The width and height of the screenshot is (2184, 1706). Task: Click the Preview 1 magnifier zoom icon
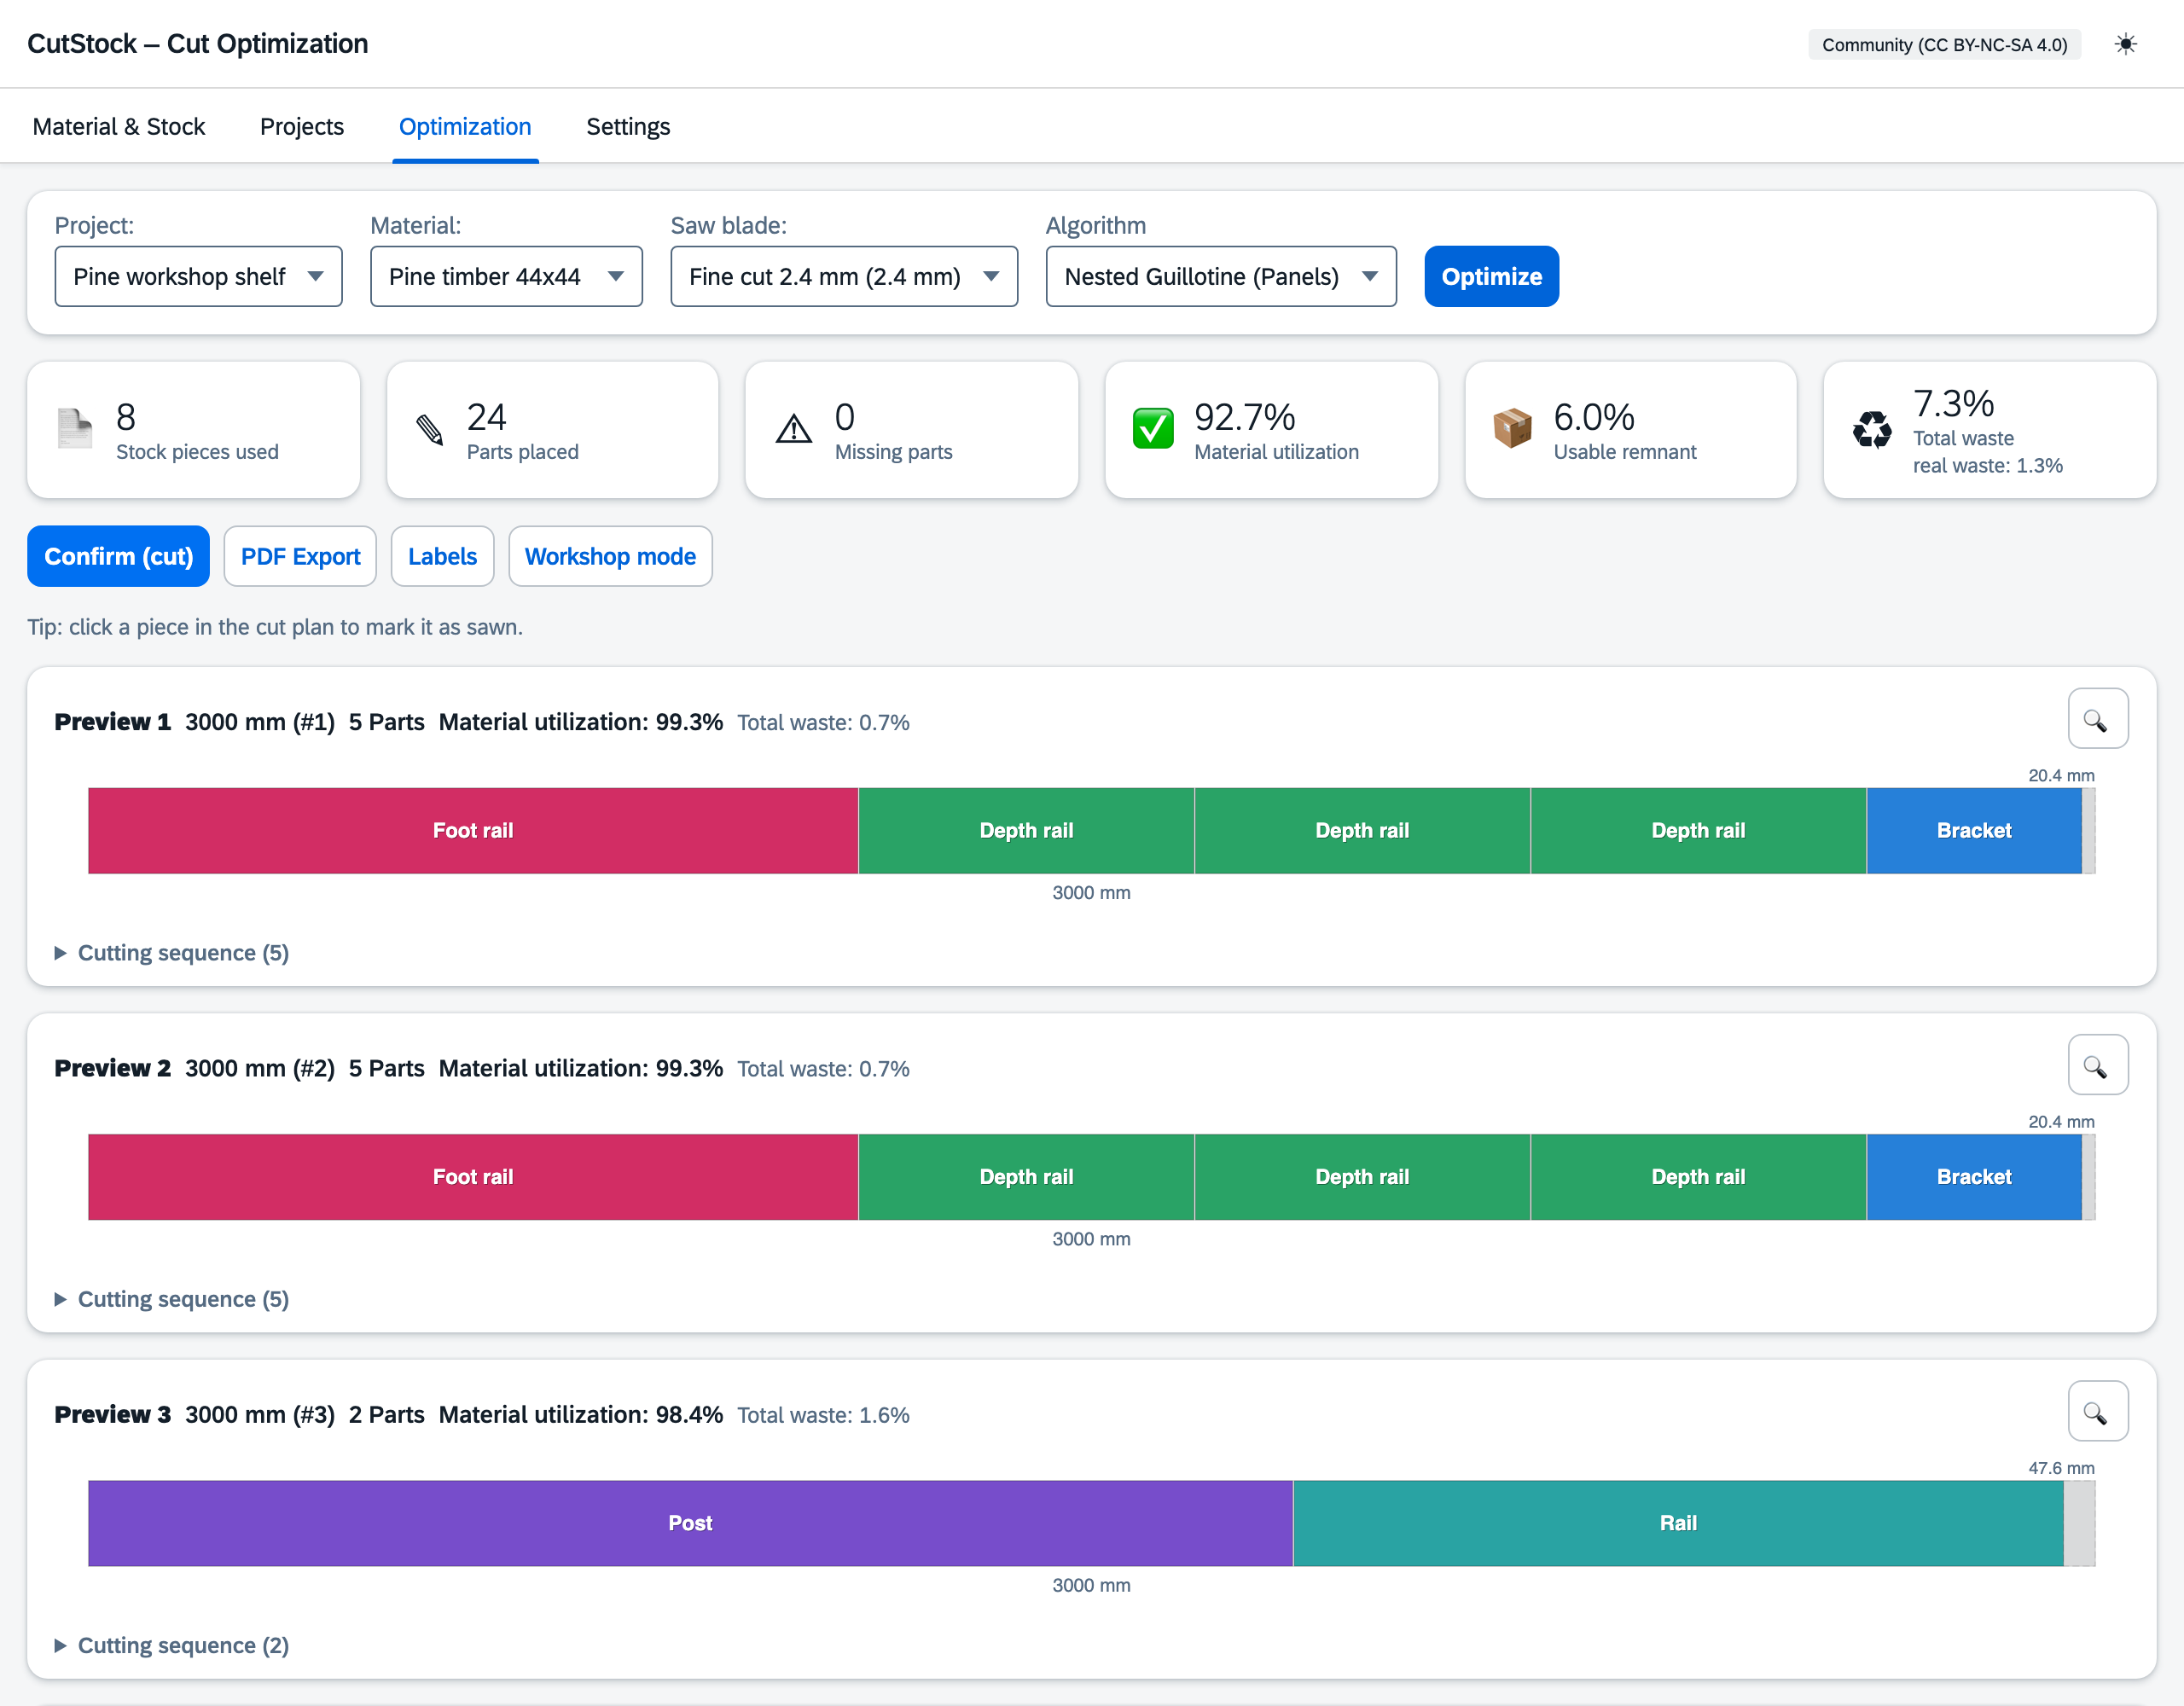click(2097, 719)
